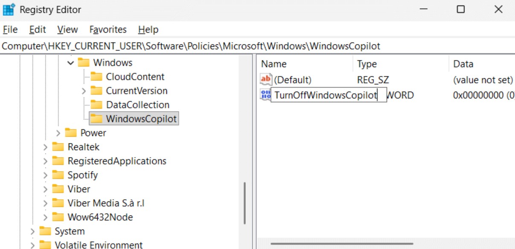Click the Volatile Environment folder icon
The image size is (515, 249).
click(x=45, y=245)
